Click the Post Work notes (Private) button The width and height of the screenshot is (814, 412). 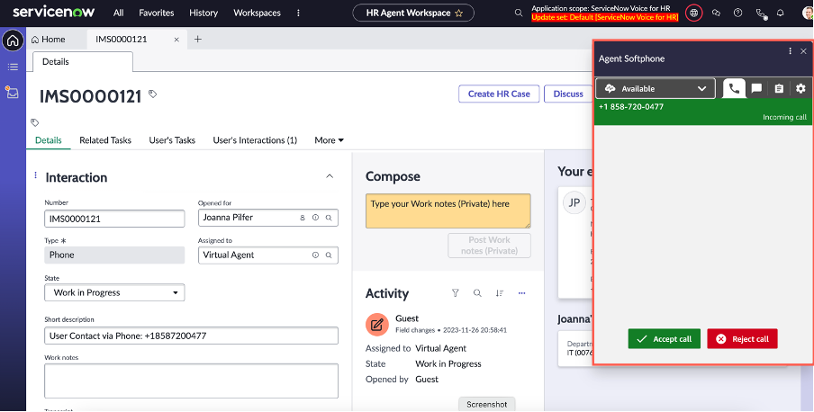pyautogui.click(x=490, y=246)
